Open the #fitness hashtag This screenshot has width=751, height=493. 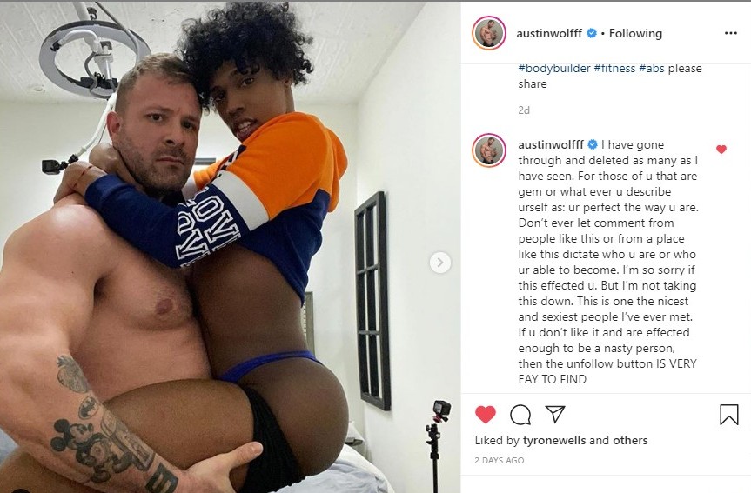[x=614, y=69]
